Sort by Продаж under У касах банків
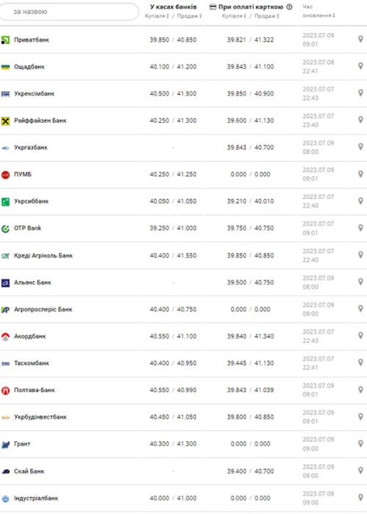367x514 pixels. 189,16
